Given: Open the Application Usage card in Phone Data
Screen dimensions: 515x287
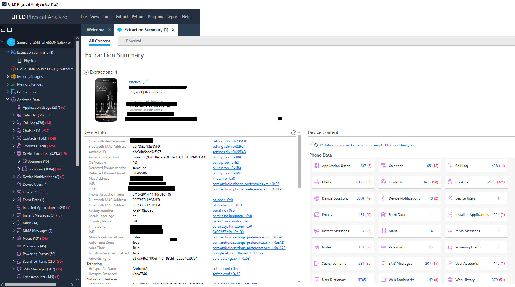Looking at the screenshot, I should 342,166.
